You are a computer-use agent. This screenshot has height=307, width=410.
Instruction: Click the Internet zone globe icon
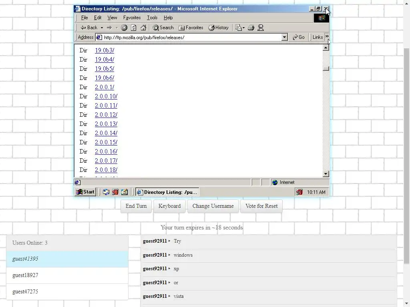click(275, 182)
